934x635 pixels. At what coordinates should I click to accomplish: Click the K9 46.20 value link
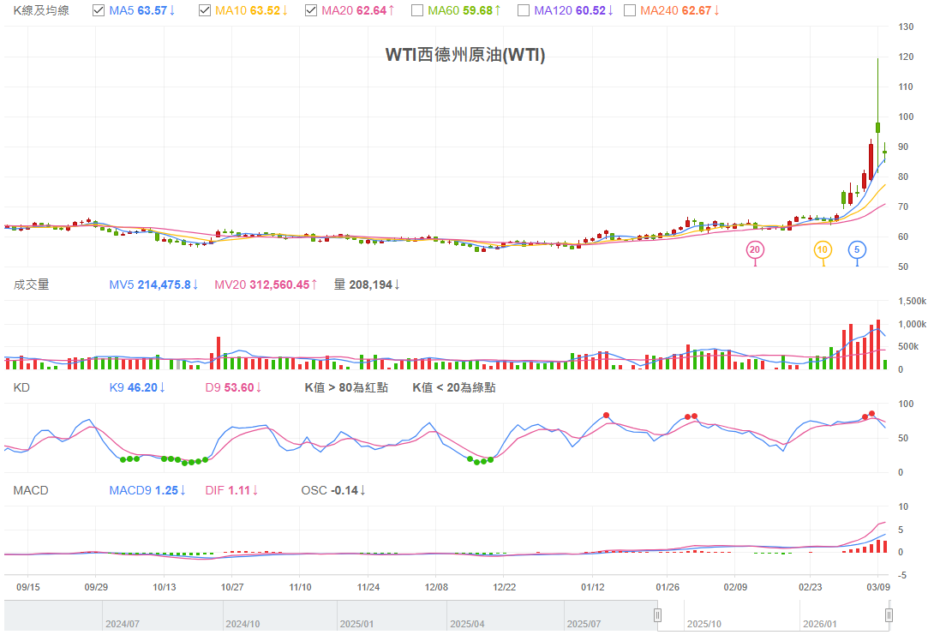coord(135,387)
